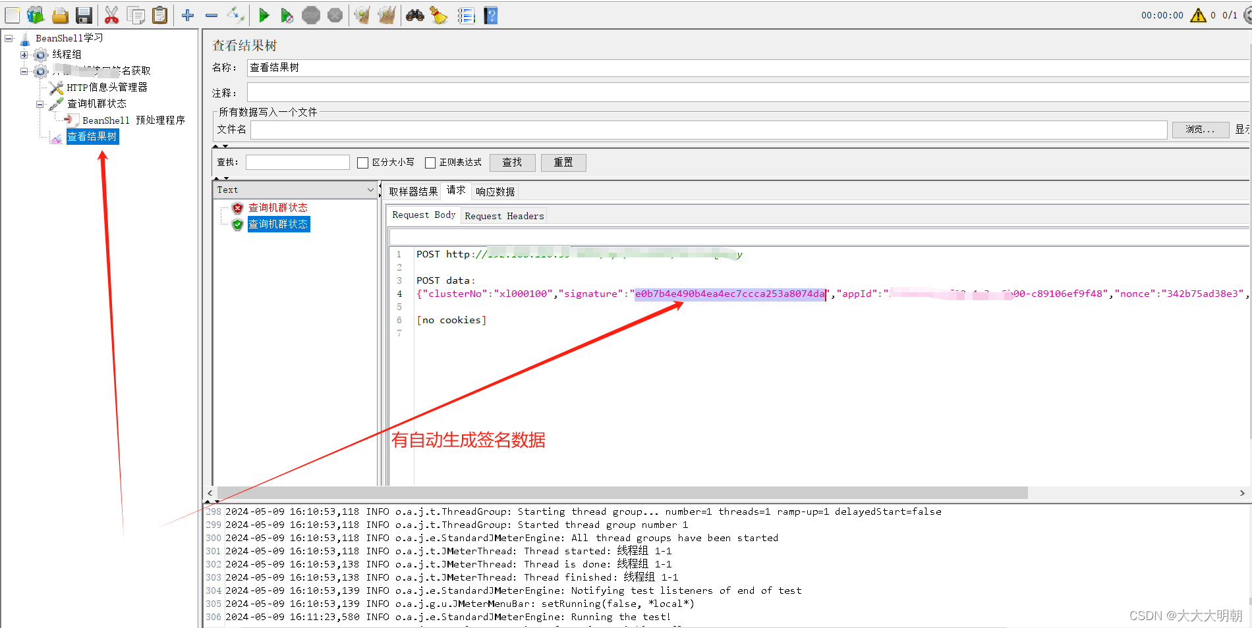This screenshot has width=1252, height=628.
Task: Click the horizontal scrollbar thumb
Action: click(x=622, y=493)
